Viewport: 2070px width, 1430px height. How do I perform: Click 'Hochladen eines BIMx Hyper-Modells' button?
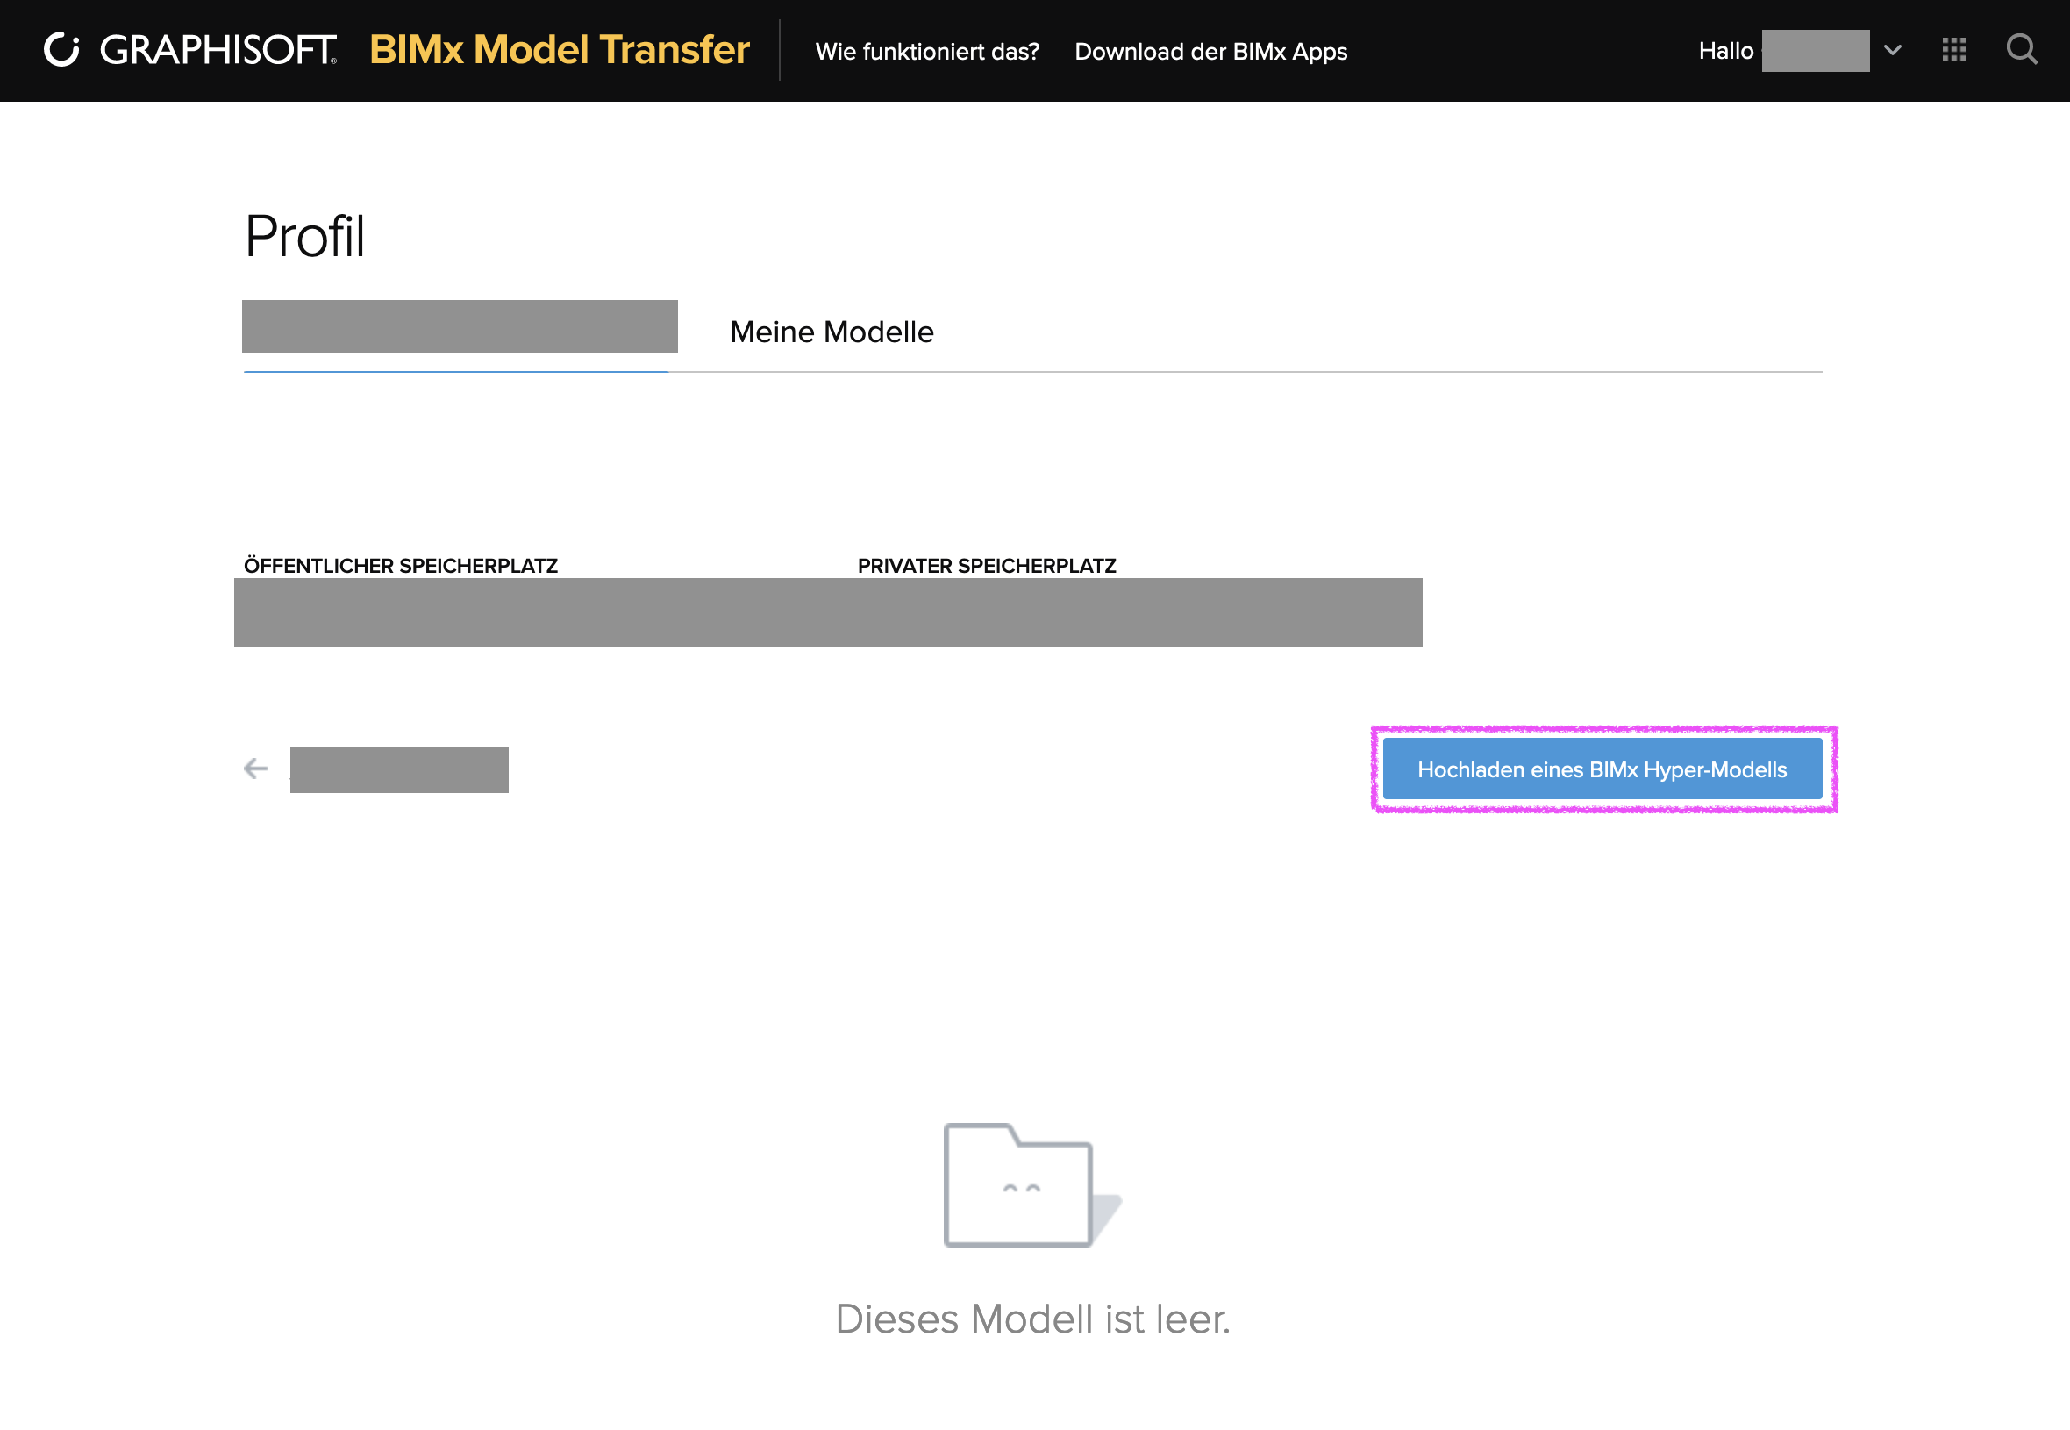1602,769
